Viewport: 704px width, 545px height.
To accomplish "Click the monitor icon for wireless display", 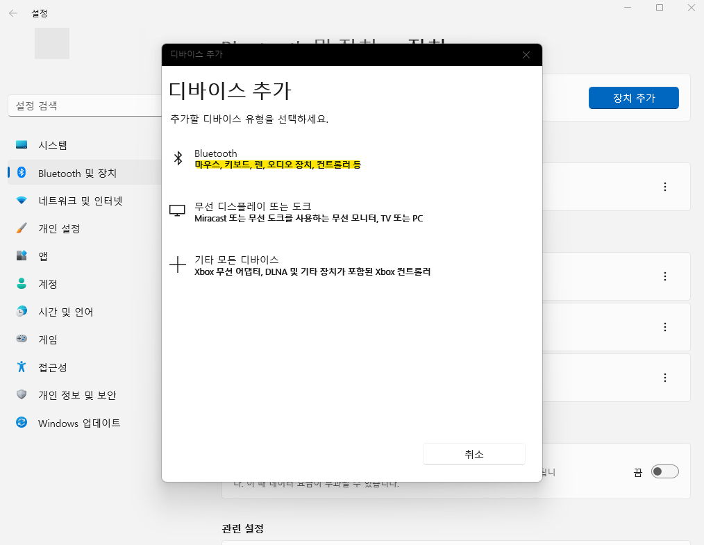I will pos(177,210).
